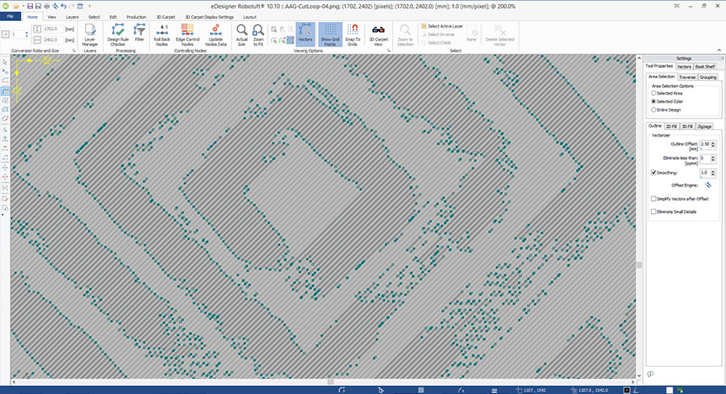Click Roll Back Nodes
Screen dimensions: 726x394
tap(162, 35)
